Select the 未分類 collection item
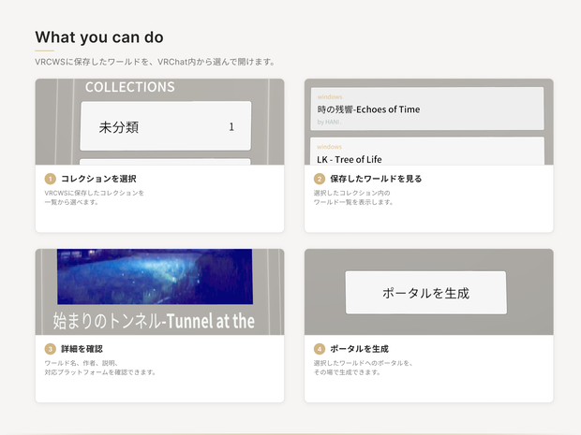Image resolution: width=581 pixels, height=435 pixels. point(166,126)
